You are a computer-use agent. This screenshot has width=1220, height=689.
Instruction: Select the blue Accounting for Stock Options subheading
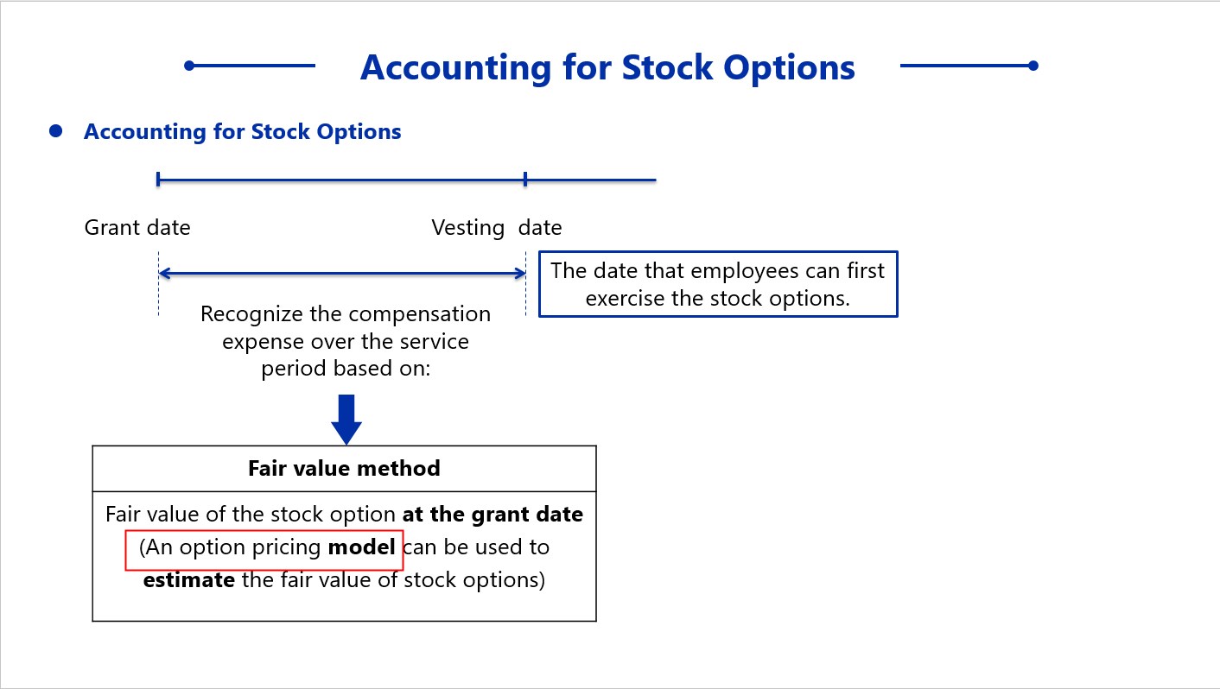pos(242,132)
